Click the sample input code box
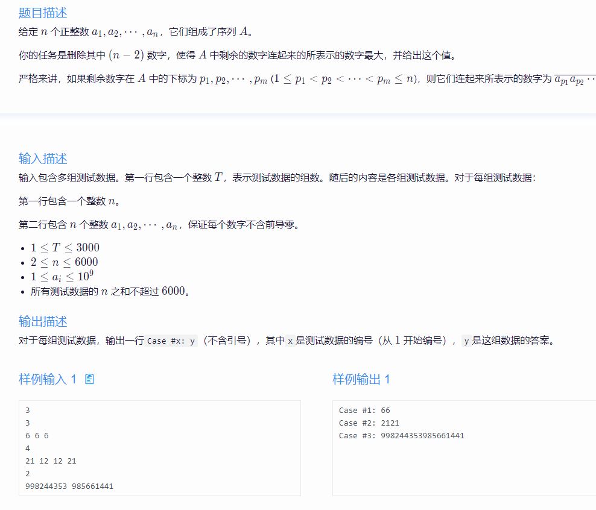 coord(160,448)
